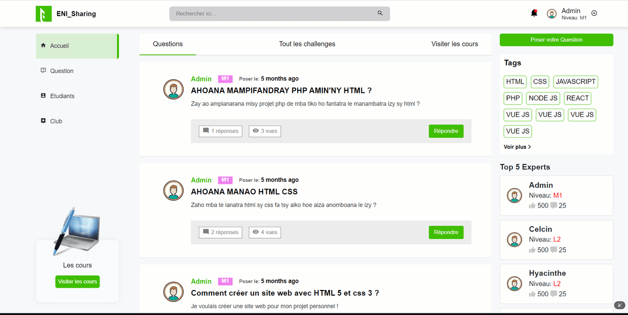This screenshot has height=315, width=628.
Task: Open the Question icon in sidebar
Action: point(43,71)
